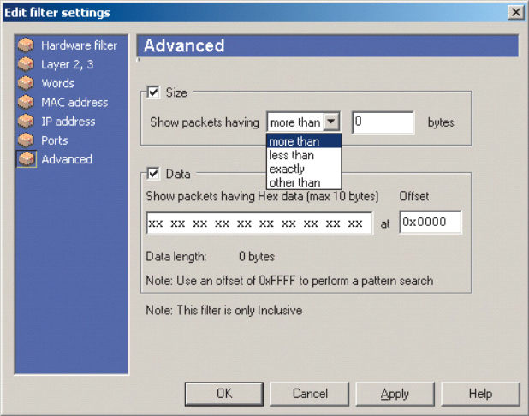529x416 pixels.
Task: Click the MAC address category icon
Action: (27, 102)
